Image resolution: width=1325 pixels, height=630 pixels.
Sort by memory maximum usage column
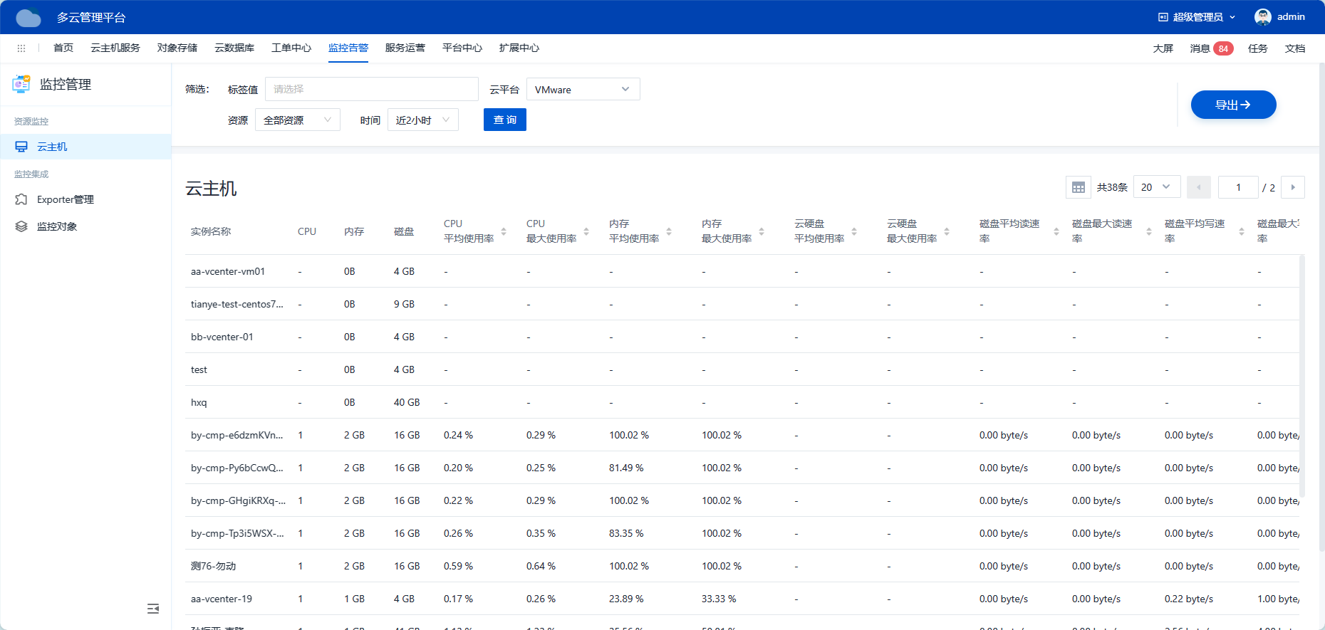point(762,231)
